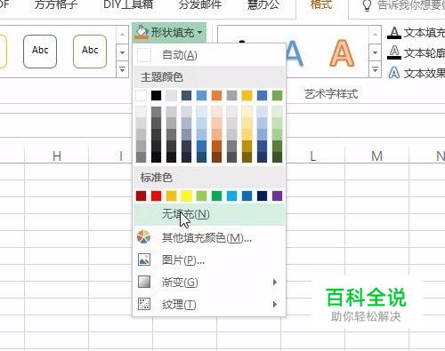Pick dark red standard color swatch
The image size is (445, 351).
[142, 195]
